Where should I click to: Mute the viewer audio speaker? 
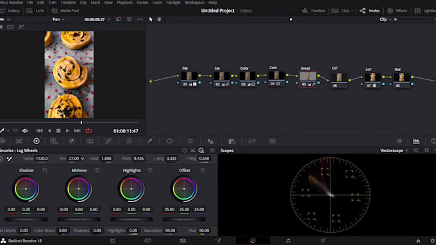coord(25,130)
